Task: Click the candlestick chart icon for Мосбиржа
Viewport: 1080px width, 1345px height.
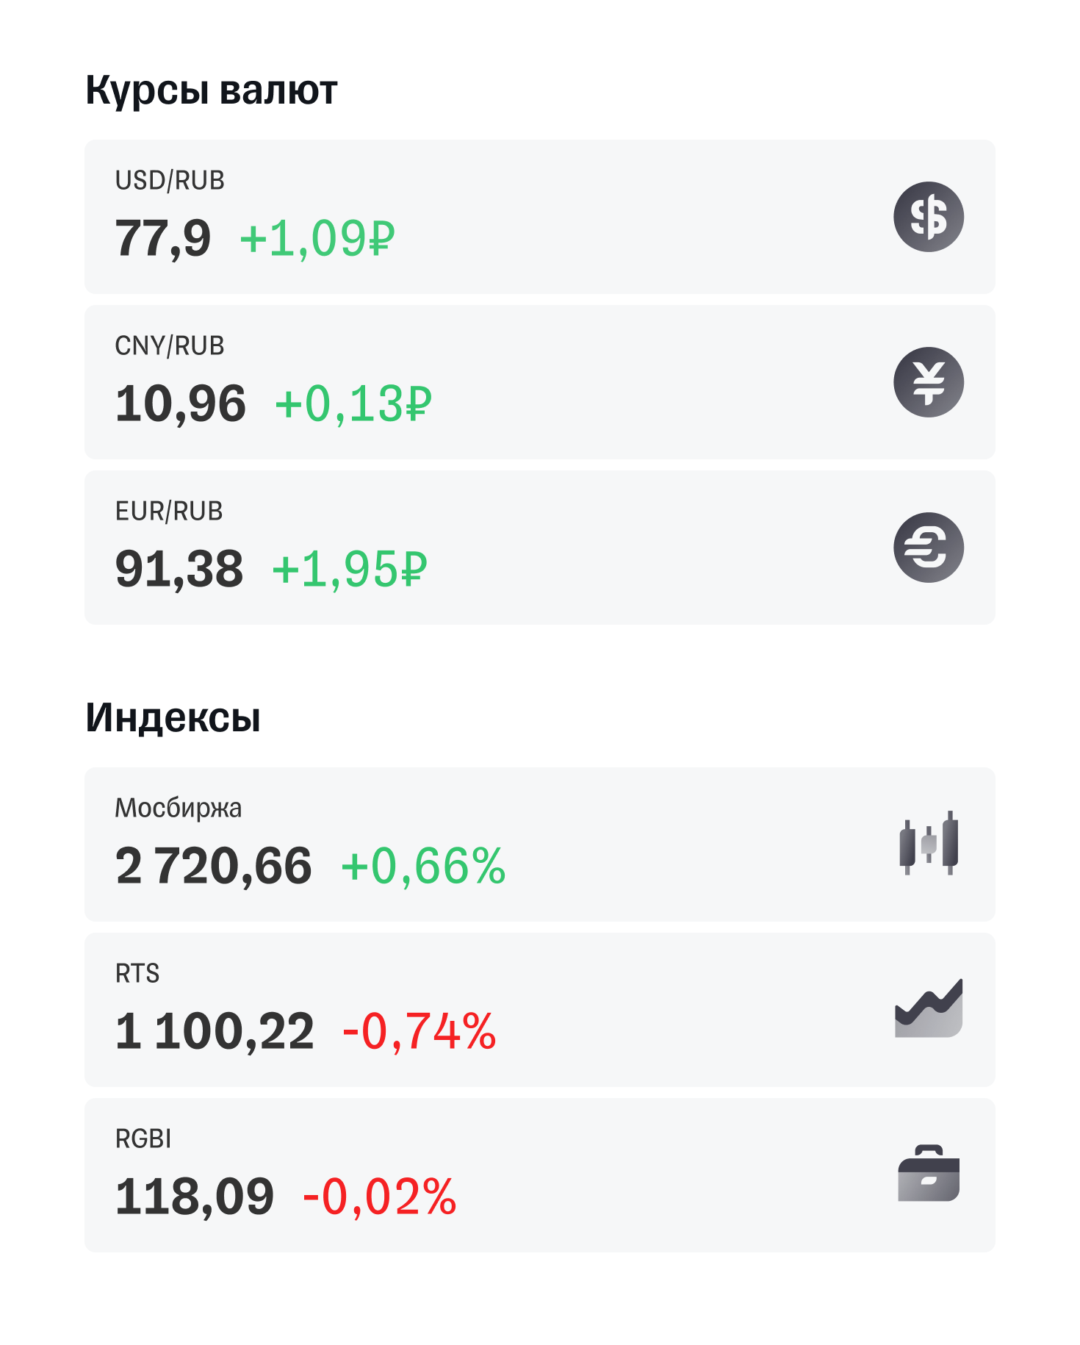Action: tap(928, 844)
